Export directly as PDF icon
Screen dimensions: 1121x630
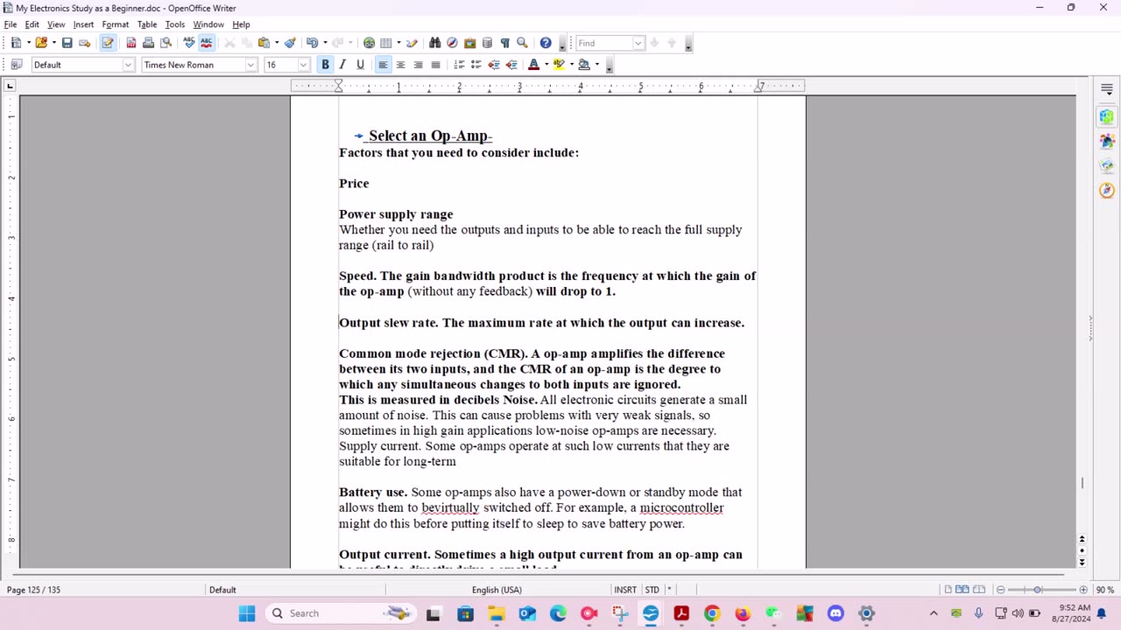click(x=131, y=42)
